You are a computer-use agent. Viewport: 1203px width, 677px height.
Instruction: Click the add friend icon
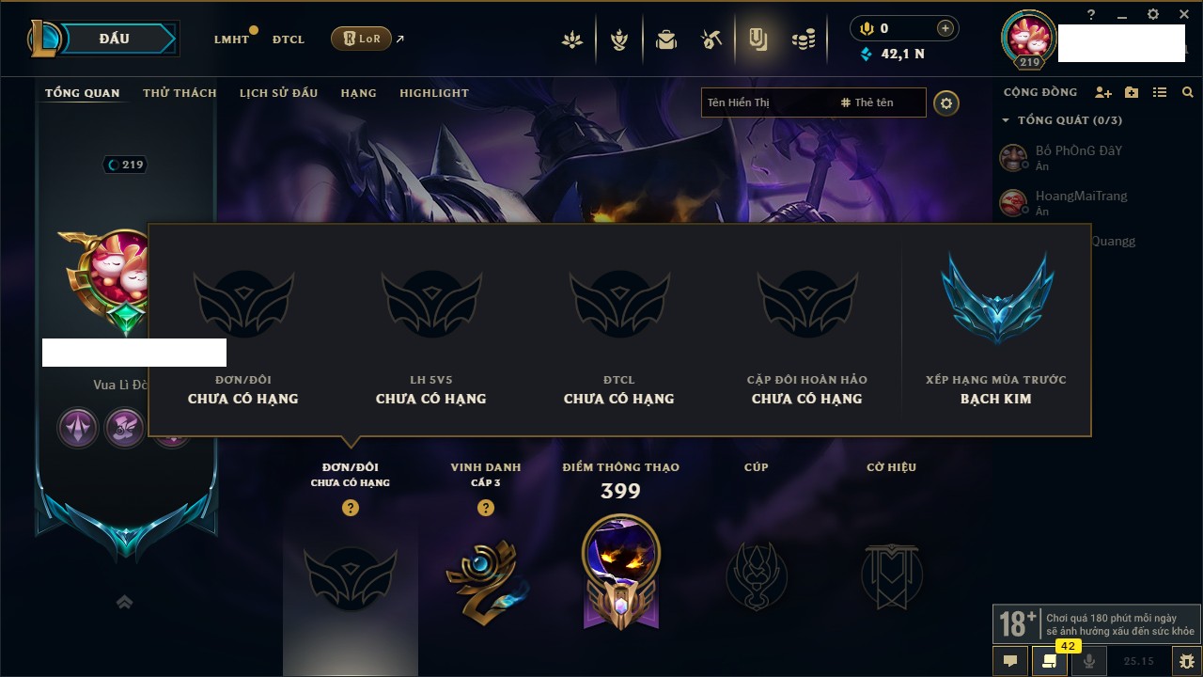pyautogui.click(x=1103, y=92)
